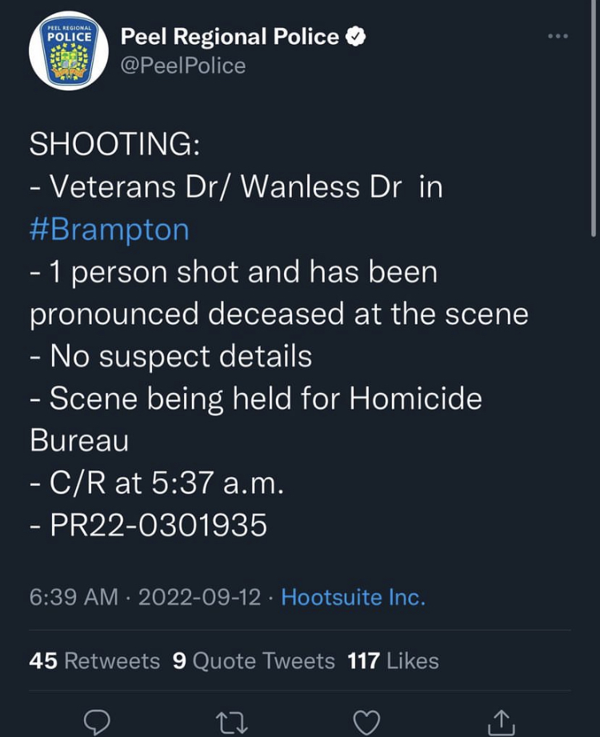Tap the 2022-09-12 date
Viewport: 600px width, 737px height.
tap(199, 597)
